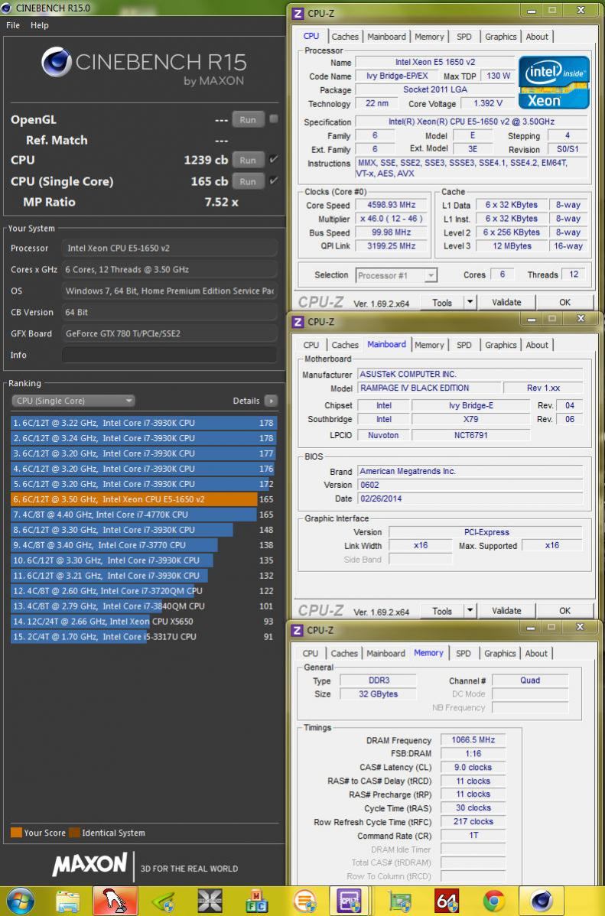Open the AIDA64 taskbar icon

point(447,901)
